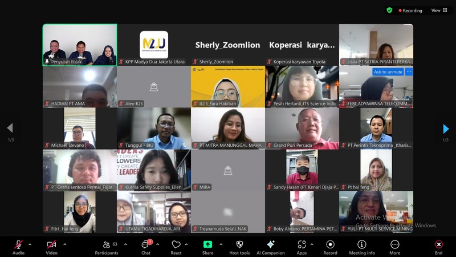456x257 pixels.
Task: Click the green Share screen icon
Action: coord(207,245)
